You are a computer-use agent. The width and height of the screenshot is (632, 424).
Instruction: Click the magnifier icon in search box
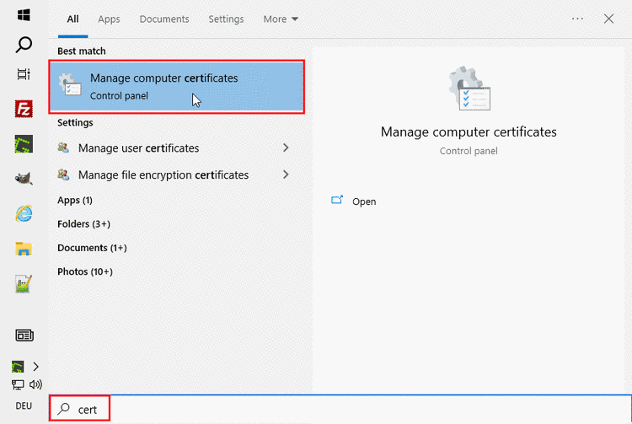point(63,409)
